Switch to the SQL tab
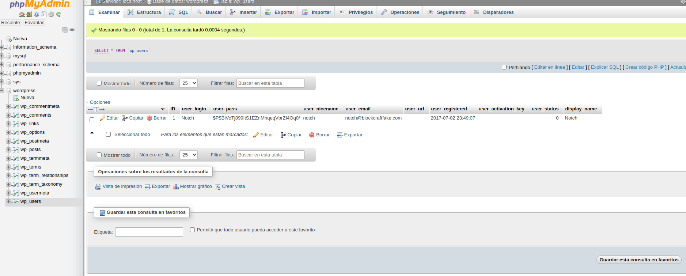This screenshot has width=686, height=276. pyautogui.click(x=179, y=12)
